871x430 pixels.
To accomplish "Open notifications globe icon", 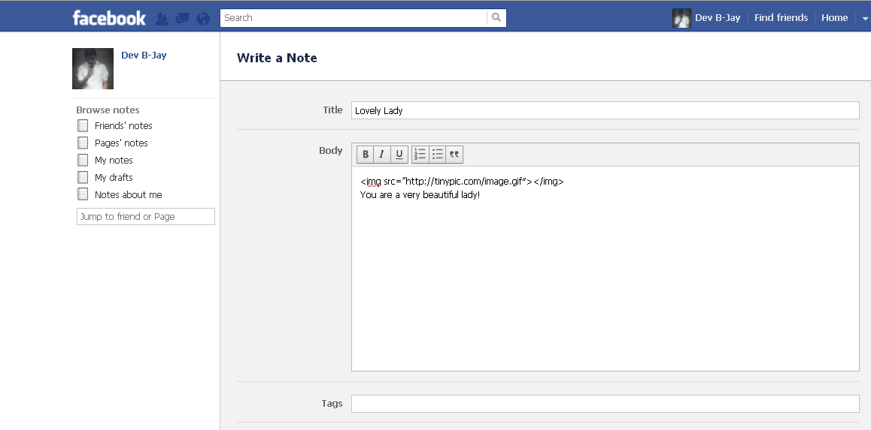I will pos(203,19).
